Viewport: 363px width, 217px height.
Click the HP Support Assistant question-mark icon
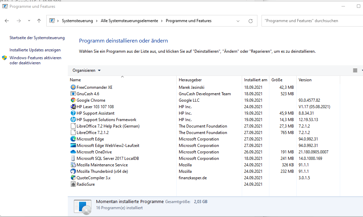(x=73, y=113)
